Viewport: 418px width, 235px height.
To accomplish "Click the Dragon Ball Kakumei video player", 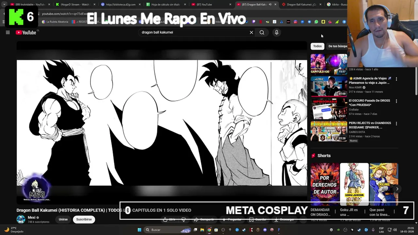I will pyautogui.click(x=162, y=123).
